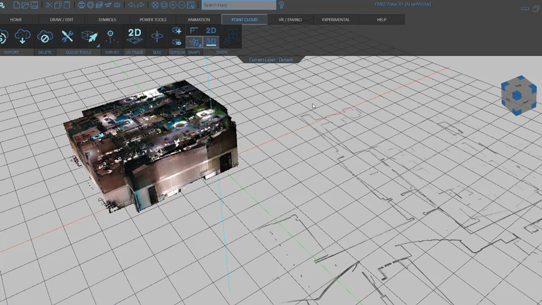Toggle the 3D show mode button
542x305 pixels.
pyautogui.click(x=211, y=42)
